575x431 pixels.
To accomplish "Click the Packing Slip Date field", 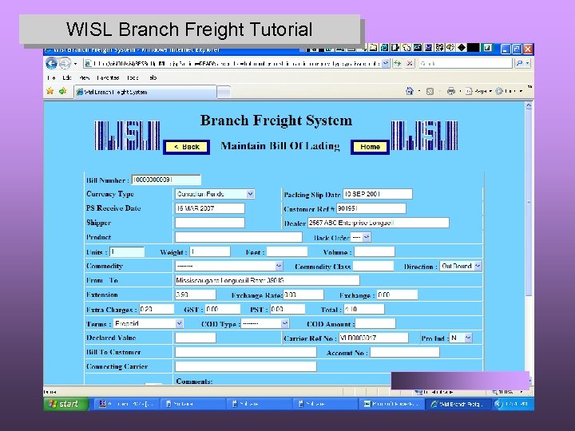I will [x=377, y=194].
